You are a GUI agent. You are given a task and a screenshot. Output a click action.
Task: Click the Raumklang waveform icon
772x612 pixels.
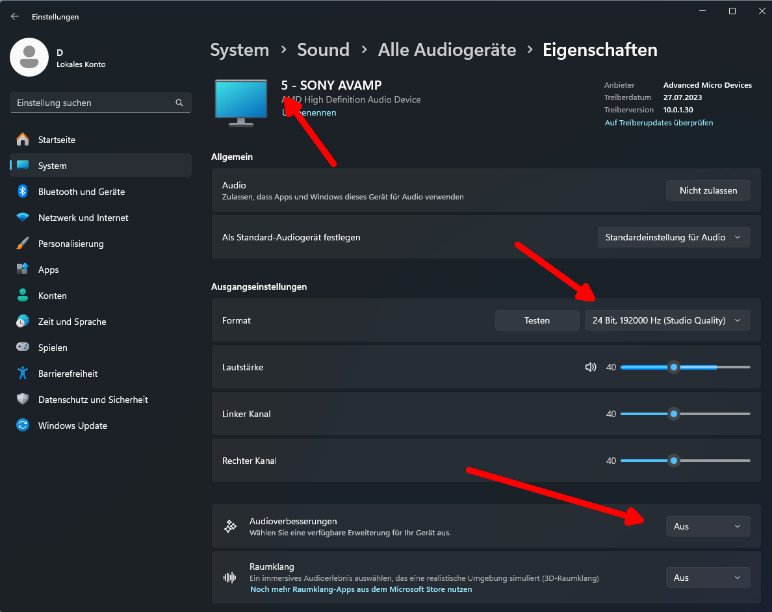[229, 578]
